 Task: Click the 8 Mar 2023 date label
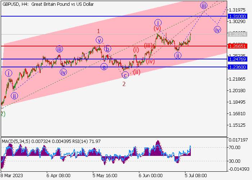click(12, 176)
